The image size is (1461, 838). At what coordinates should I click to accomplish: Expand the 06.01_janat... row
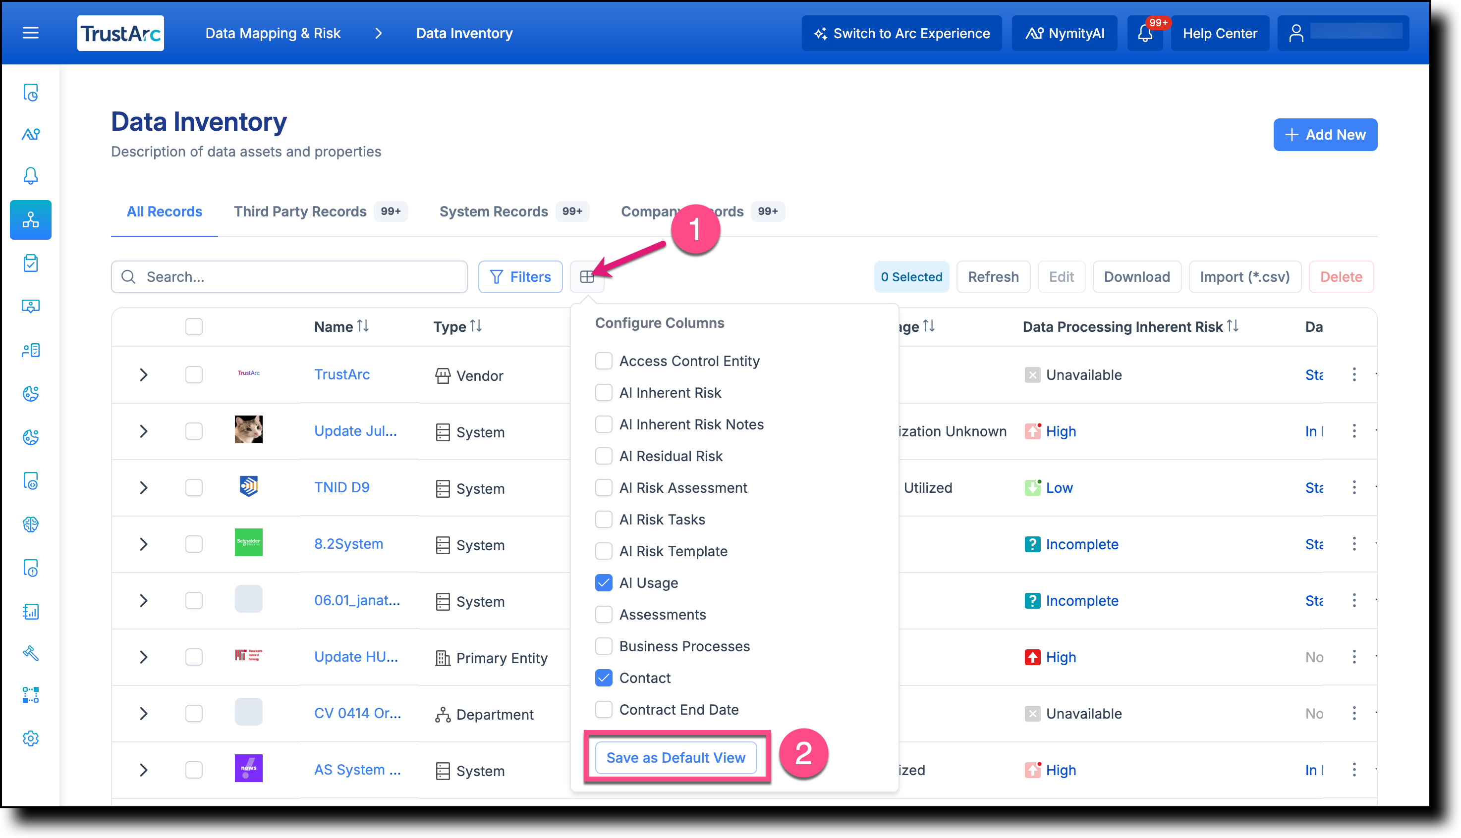(143, 600)
